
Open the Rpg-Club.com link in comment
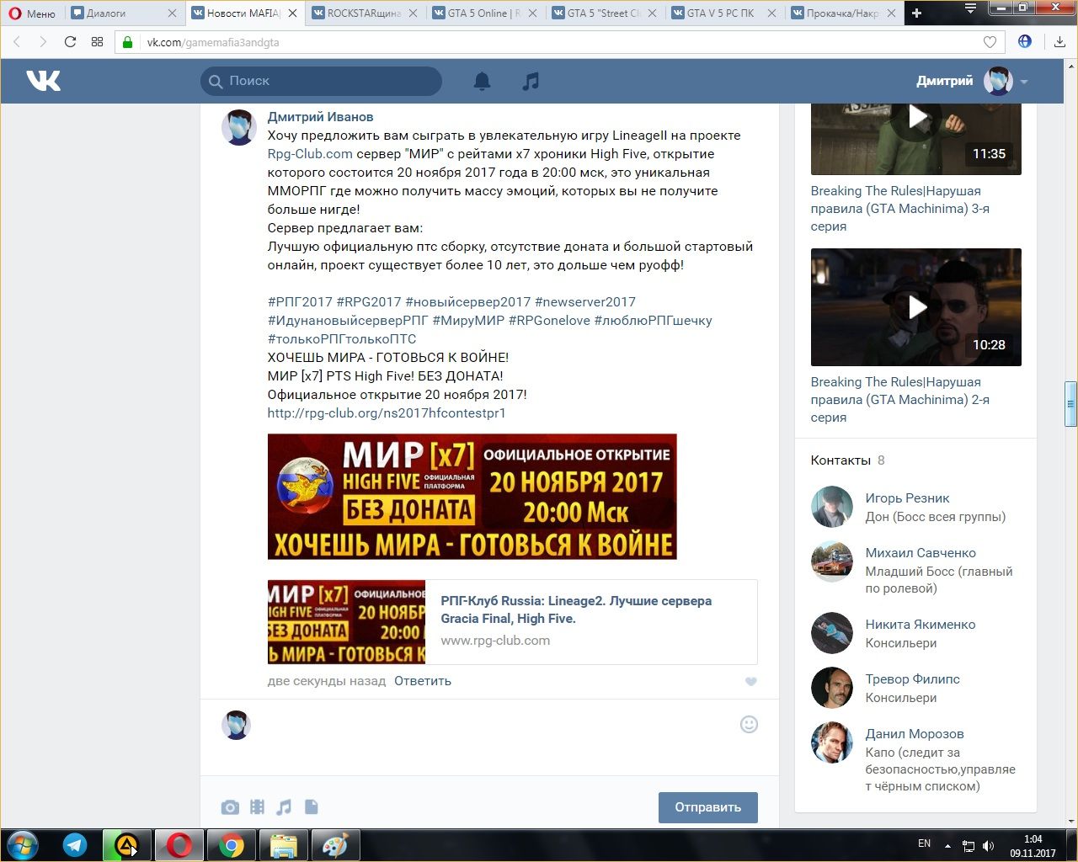pos(310,154)
